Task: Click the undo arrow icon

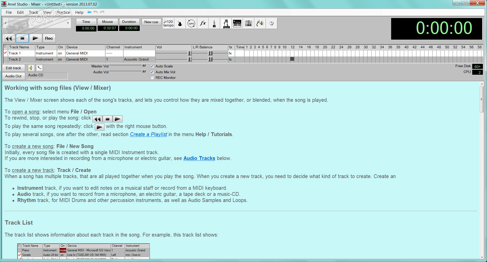Action: coord(96,12)
